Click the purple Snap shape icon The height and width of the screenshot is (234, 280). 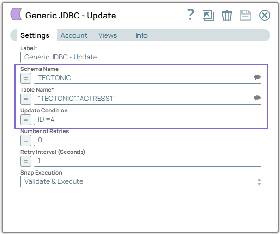[16, 15]
